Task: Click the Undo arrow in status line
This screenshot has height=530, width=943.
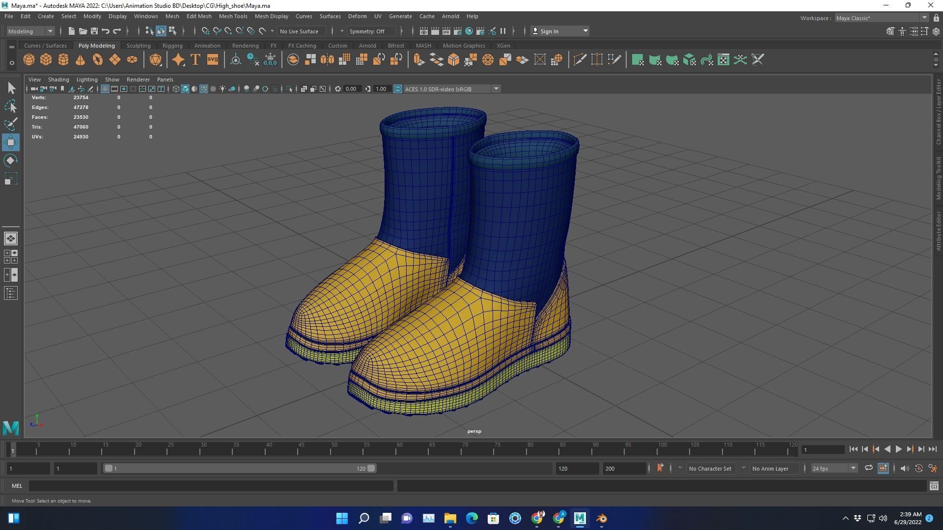Action: click(x=106, y=31)
